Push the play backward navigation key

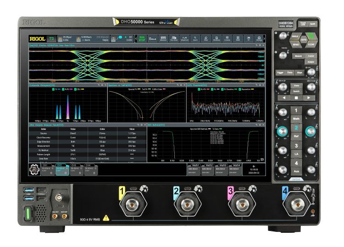[x=284, y=98]
